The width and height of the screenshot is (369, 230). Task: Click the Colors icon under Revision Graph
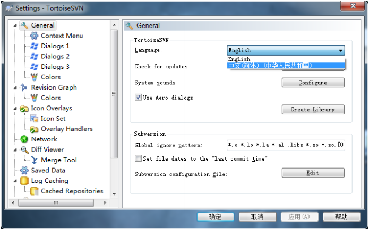click(34, 98)
